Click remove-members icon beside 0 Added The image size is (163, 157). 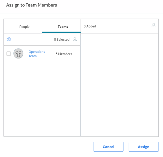(154, 25)
